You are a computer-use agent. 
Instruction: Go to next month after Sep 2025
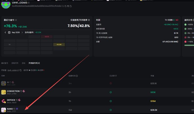pyautogui.click(x=22, y=32)
